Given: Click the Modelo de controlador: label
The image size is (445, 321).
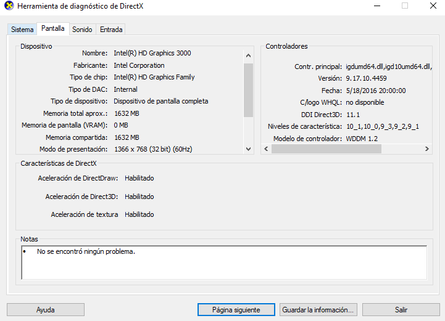Looking at the screenshot, I should tap(307, 139).
